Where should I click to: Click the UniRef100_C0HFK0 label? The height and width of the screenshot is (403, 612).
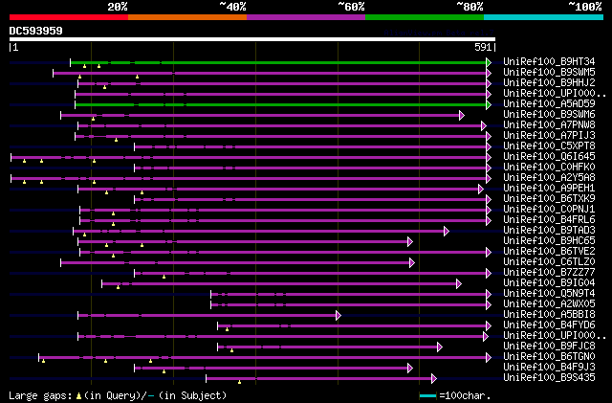(x=549, y=168)
